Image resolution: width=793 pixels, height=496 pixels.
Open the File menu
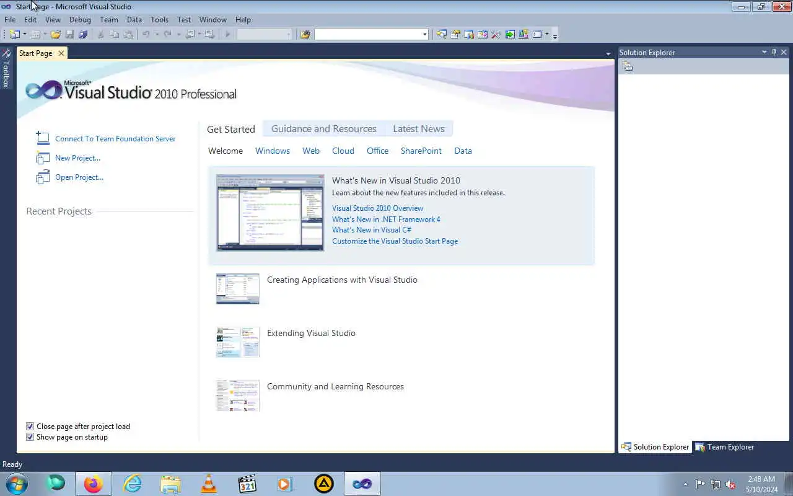(10, 19)
